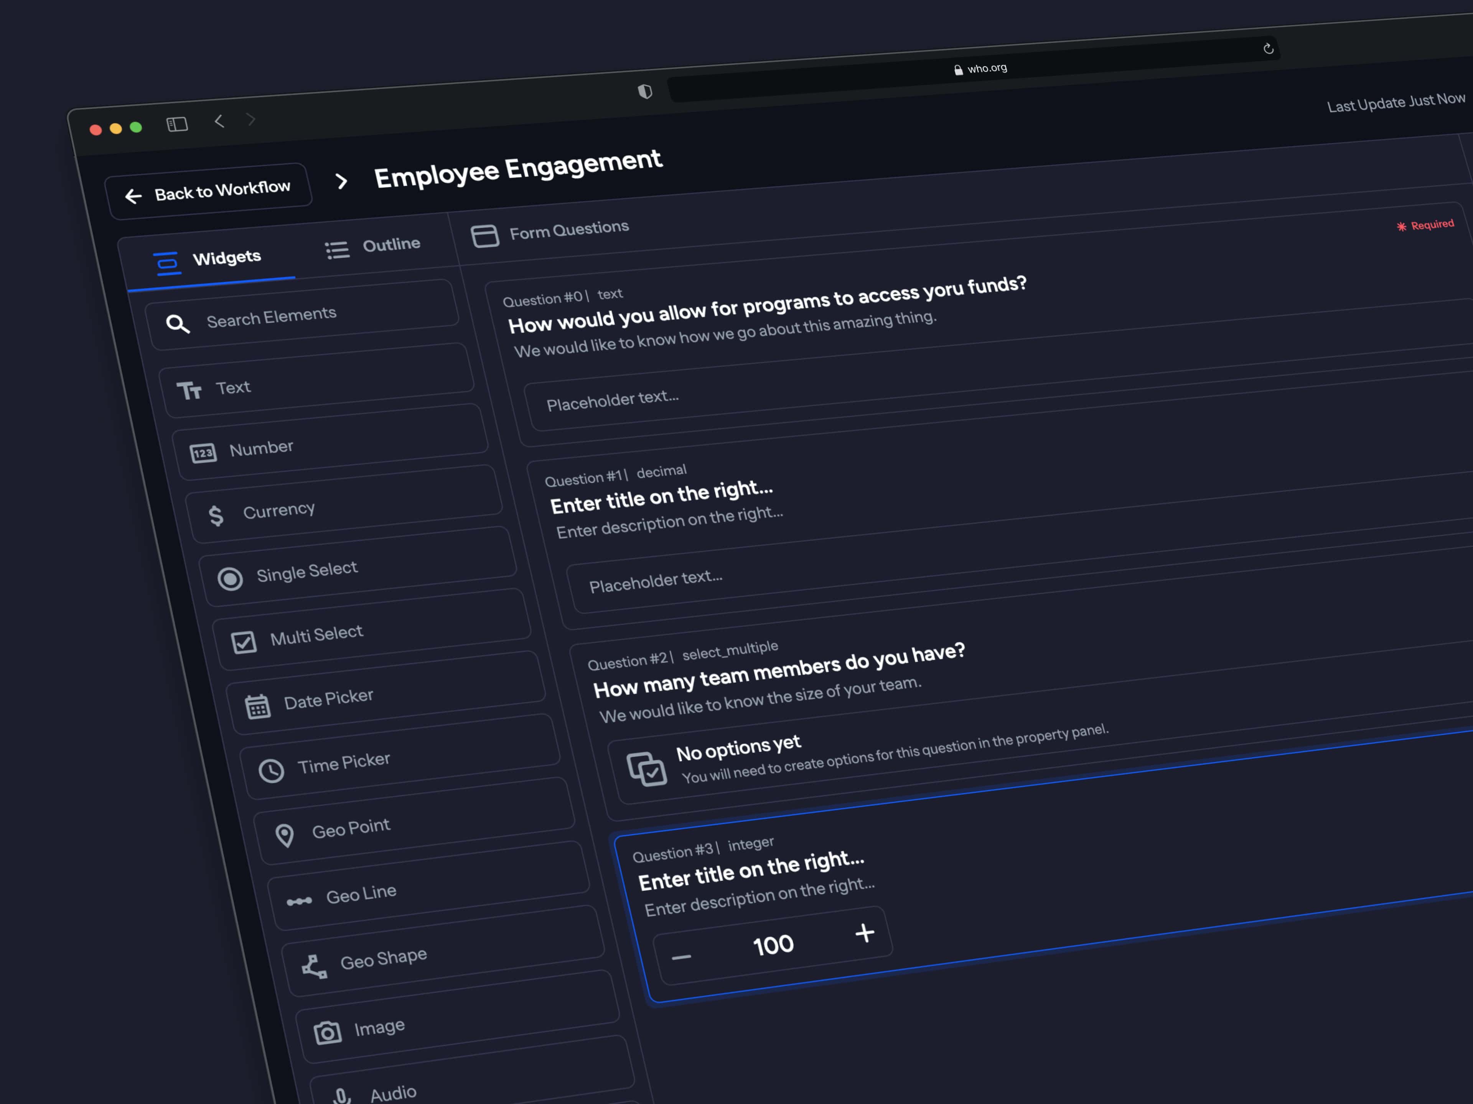This screenshot has width=1473, height=1104.
Task: Select the Geo Point pin icon
Action: [285, 835]
